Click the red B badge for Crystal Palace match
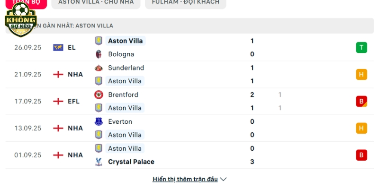 (361, 155)
